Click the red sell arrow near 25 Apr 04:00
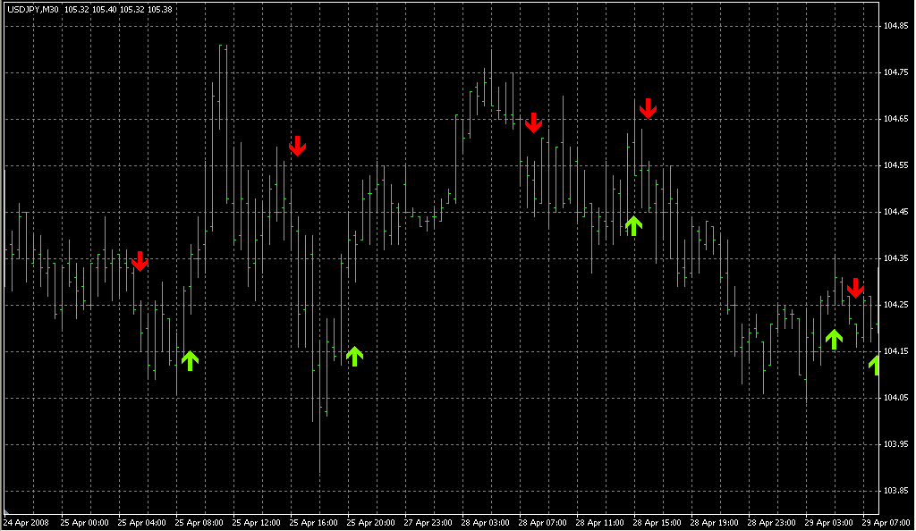 click(140, 261)
